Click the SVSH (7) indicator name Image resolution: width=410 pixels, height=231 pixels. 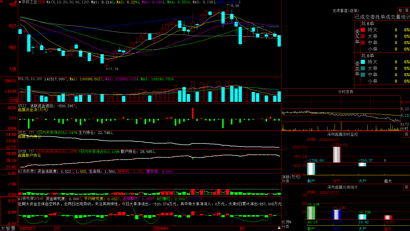pos(26,151)
